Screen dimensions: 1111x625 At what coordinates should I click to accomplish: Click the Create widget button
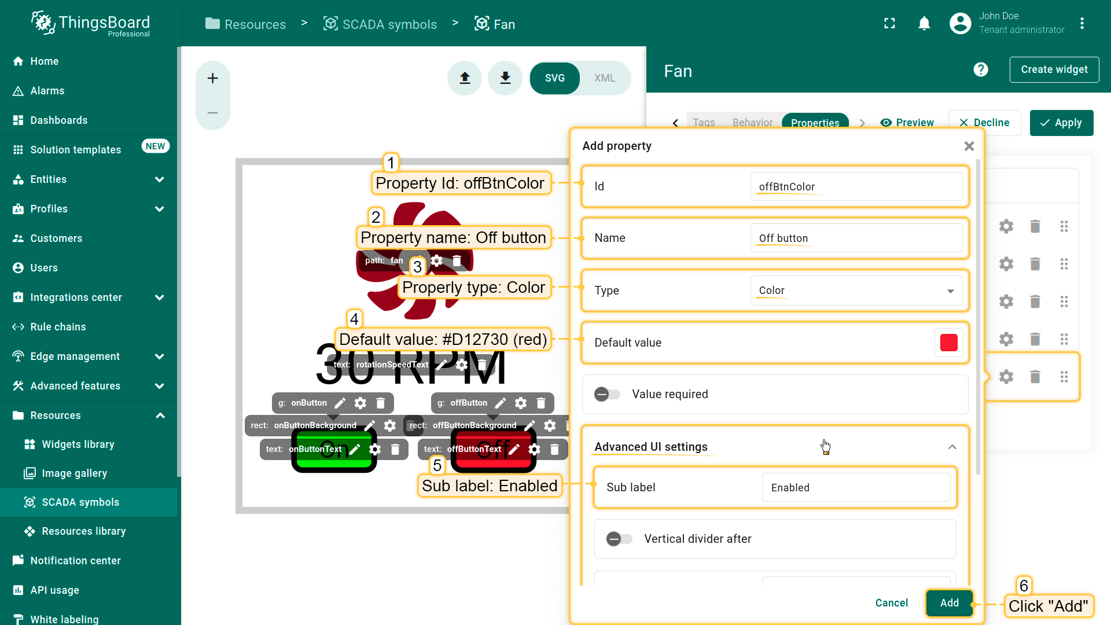[x=1054, y=69]
